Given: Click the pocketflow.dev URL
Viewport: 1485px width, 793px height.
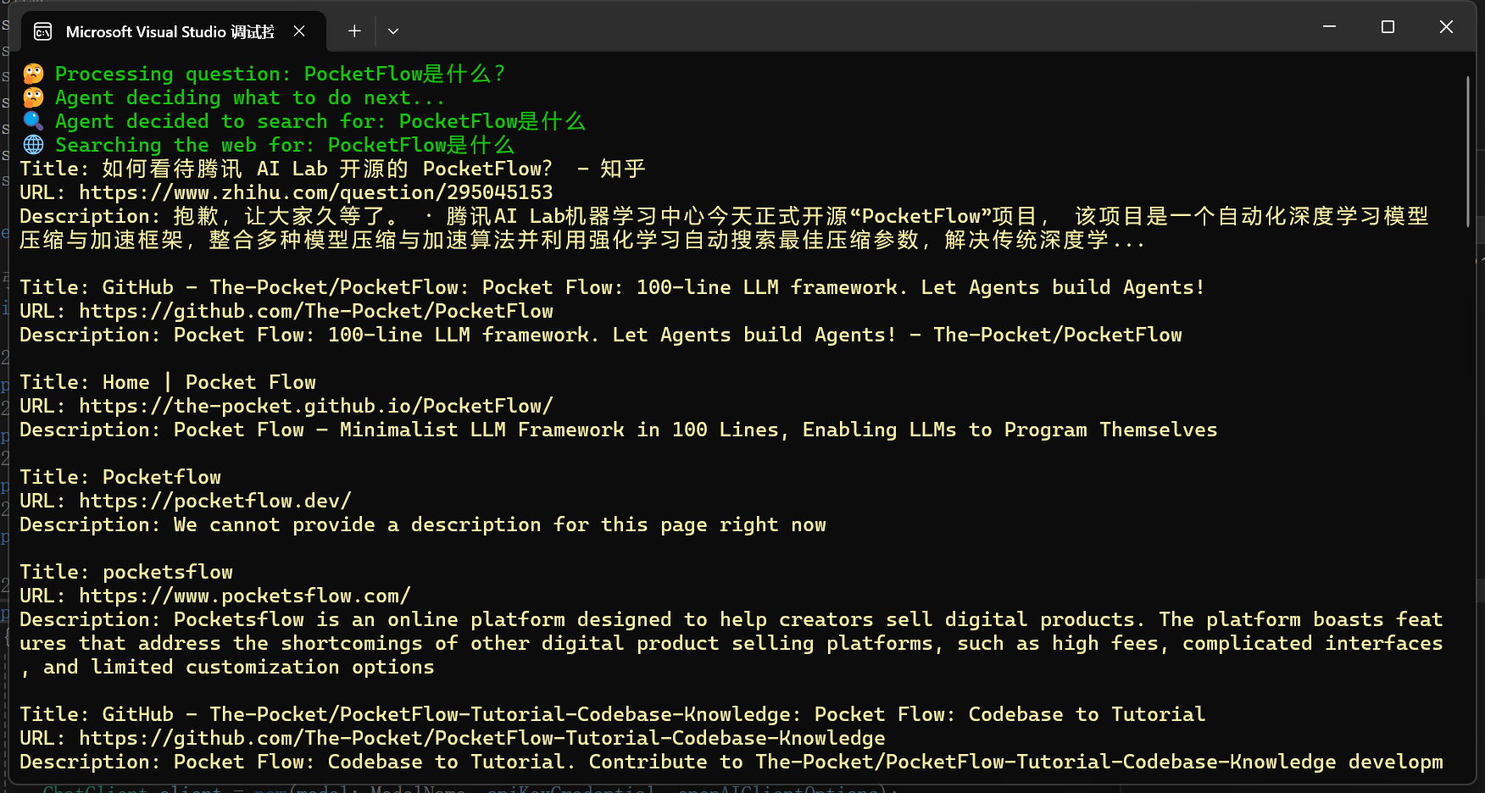Looking at the screenshot, I should pos(214,502).
